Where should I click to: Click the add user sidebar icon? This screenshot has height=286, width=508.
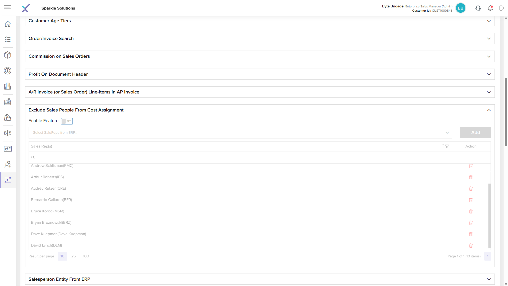click(x=8, y=164)
